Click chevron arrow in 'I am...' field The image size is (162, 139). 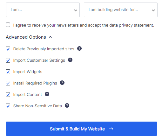tap(76, 10)
